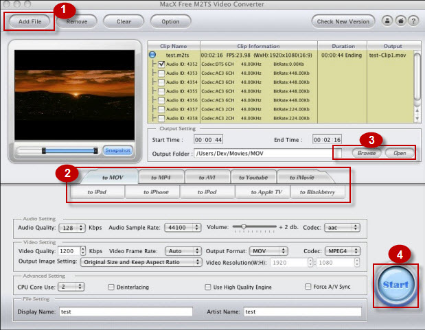Select the to Youtube tab
The height and width of the screenshot is (330, 425).
[x=253, y=178]
